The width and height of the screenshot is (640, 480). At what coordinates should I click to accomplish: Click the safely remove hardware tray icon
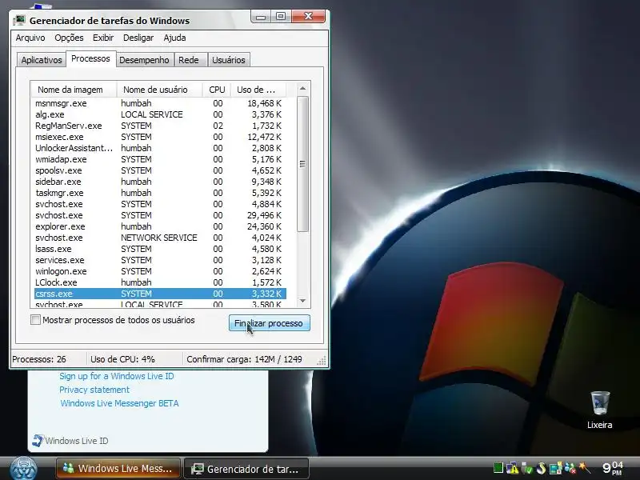click(x=527, y=468)
